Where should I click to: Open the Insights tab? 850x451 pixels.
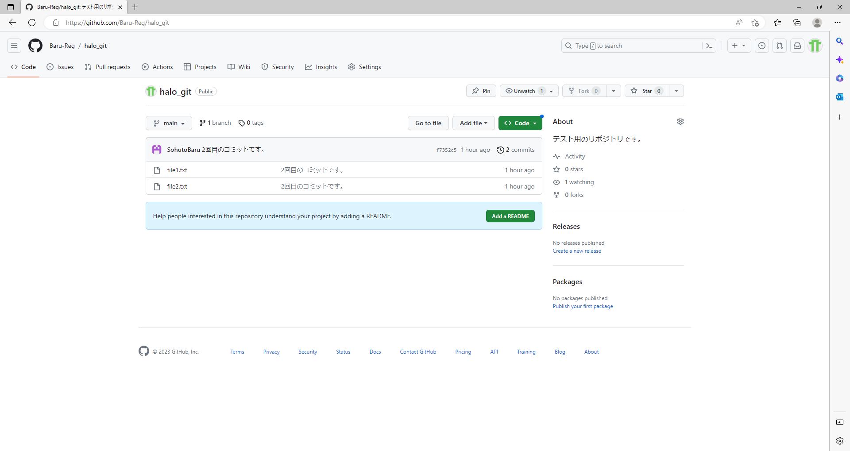coord(321,67)
